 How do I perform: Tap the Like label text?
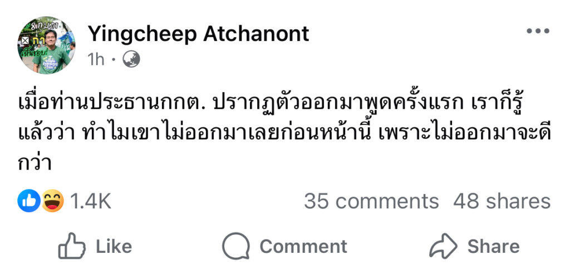[x=114, y=246]
